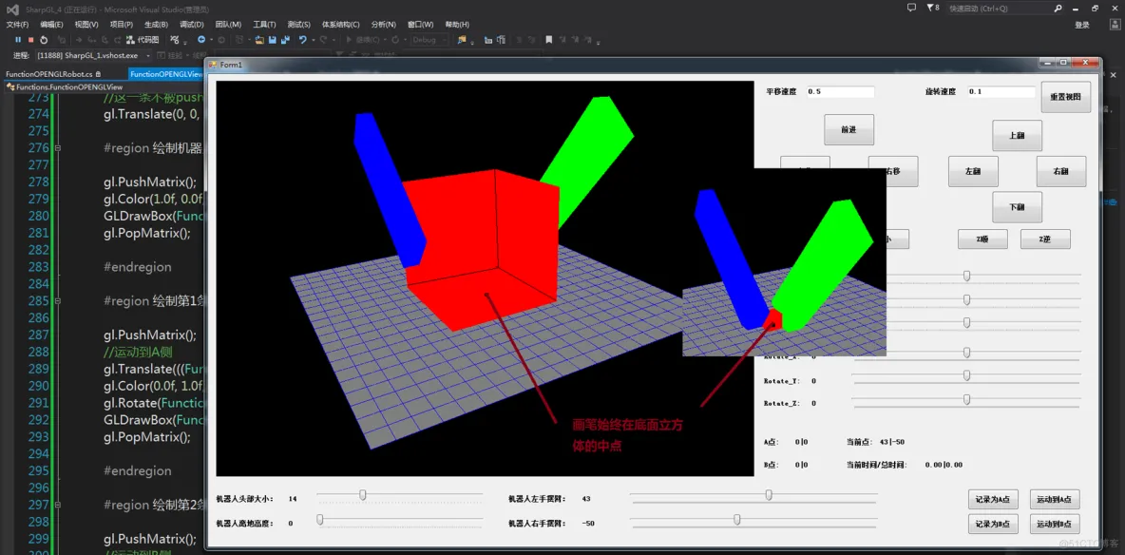Open the 调试(D) menu
Screen dimensions: 1125x555
tap(192, 25)
